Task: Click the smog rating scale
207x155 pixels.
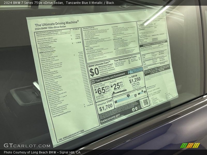Action: tap(142, 93)
